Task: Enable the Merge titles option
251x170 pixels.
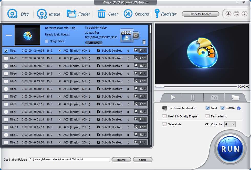Action: pos(47,41)
